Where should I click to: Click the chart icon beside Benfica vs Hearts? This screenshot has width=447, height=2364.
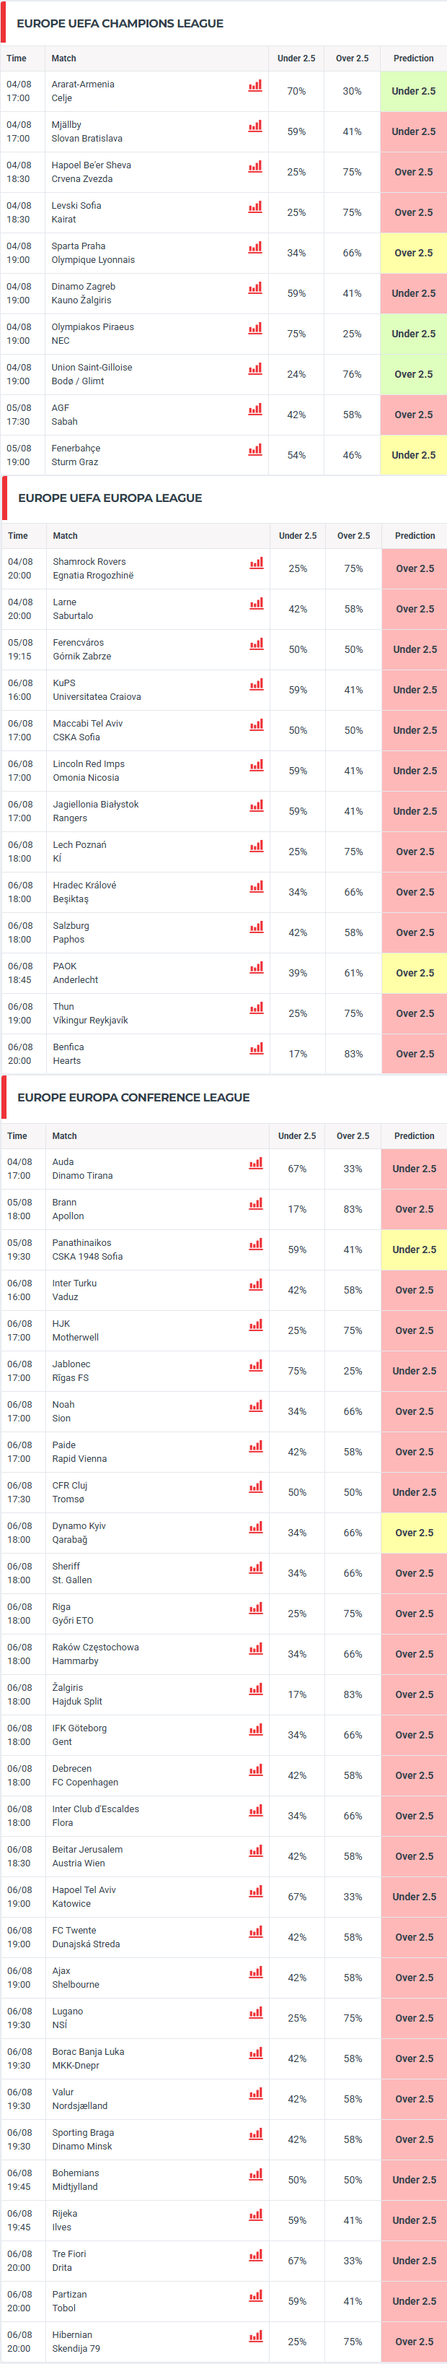pos(257,1049)
